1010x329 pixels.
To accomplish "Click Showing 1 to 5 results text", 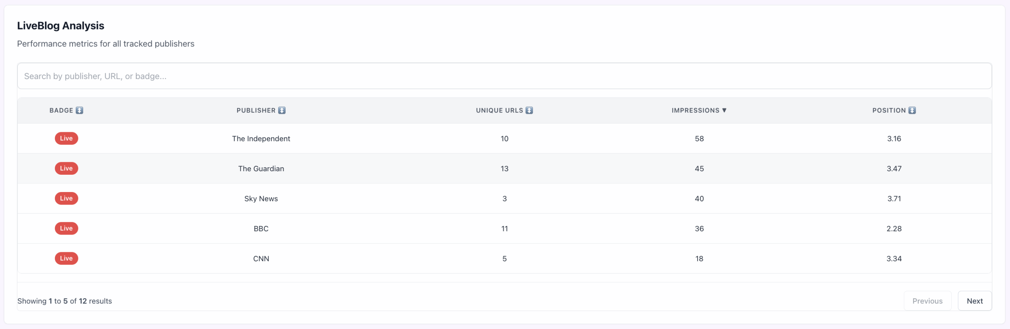I will click(65, 301).
